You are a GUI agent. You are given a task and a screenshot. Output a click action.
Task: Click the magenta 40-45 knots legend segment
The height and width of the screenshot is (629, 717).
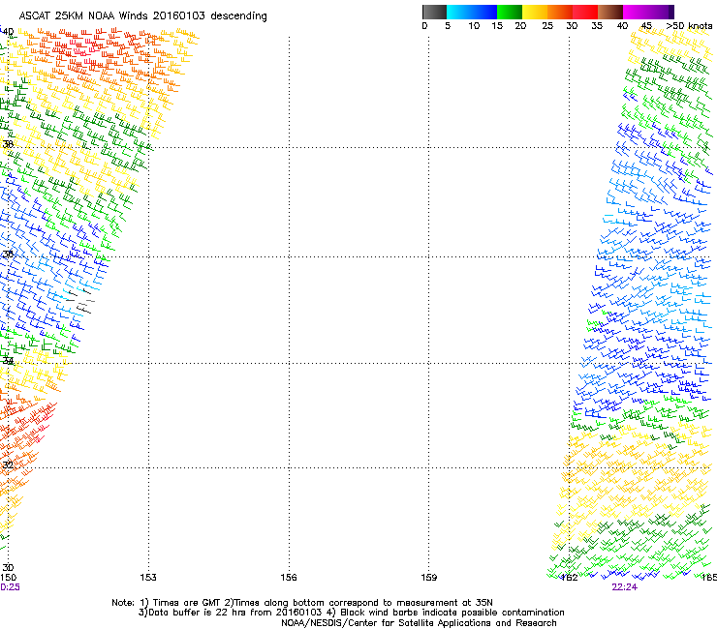636,12
